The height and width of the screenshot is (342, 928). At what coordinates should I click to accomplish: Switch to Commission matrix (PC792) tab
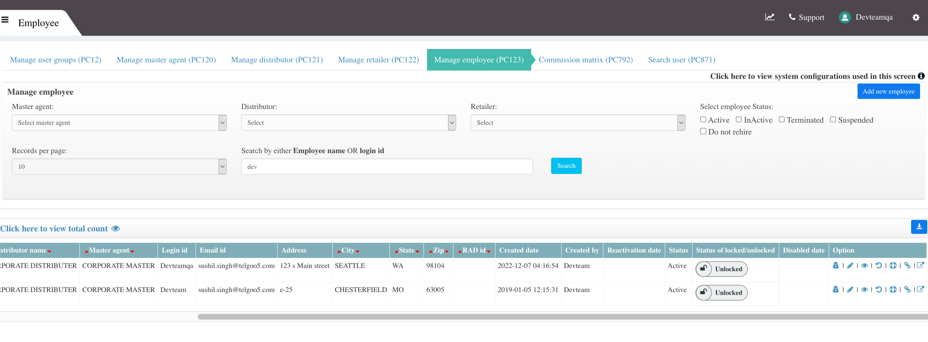[x=586, y=60]
